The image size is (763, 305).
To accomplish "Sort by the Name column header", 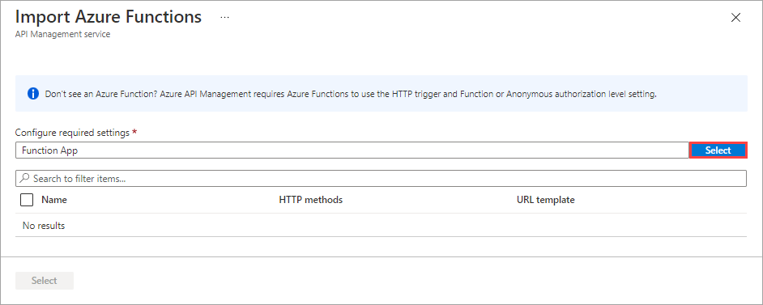I will tap(54, 200).
